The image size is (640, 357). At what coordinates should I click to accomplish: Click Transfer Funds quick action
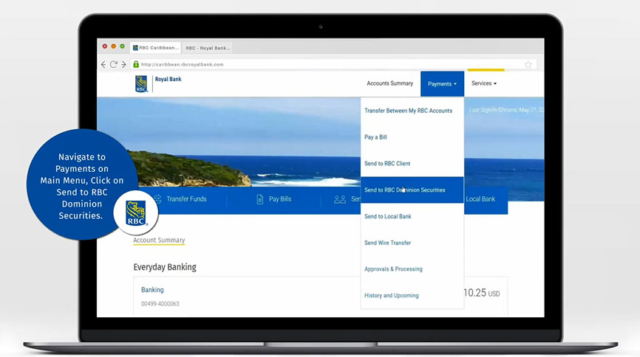(x=186, y=199)
